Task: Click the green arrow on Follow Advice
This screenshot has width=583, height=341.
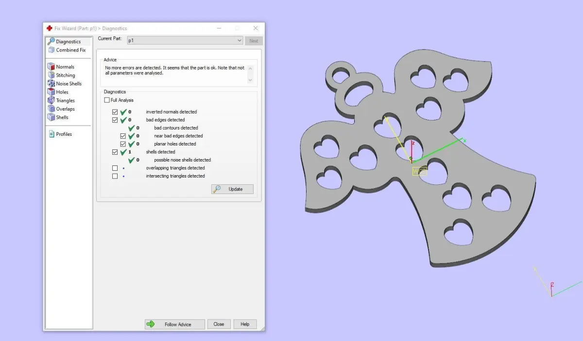Action: point(151,324)
